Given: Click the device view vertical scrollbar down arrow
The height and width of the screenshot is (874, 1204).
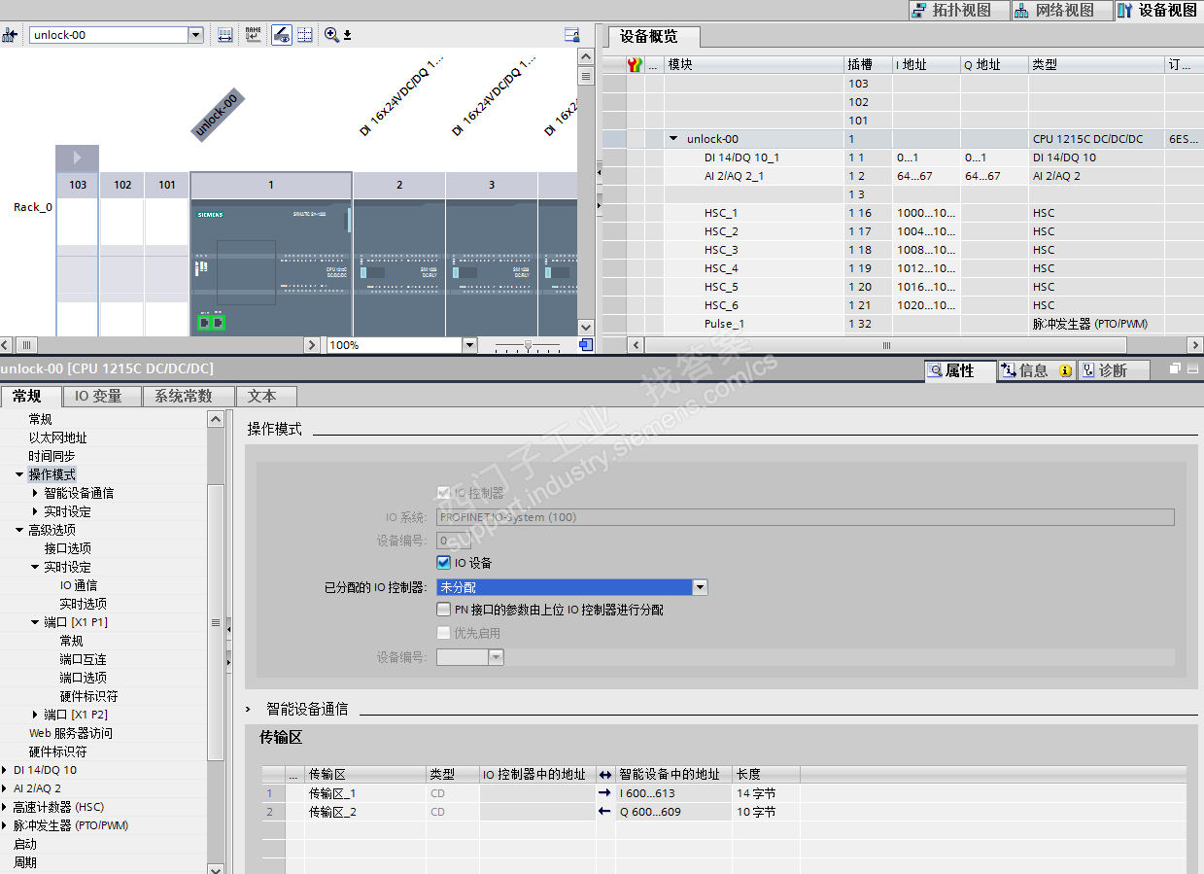Looking at the screenshot, I should click(x=585, y=328).
